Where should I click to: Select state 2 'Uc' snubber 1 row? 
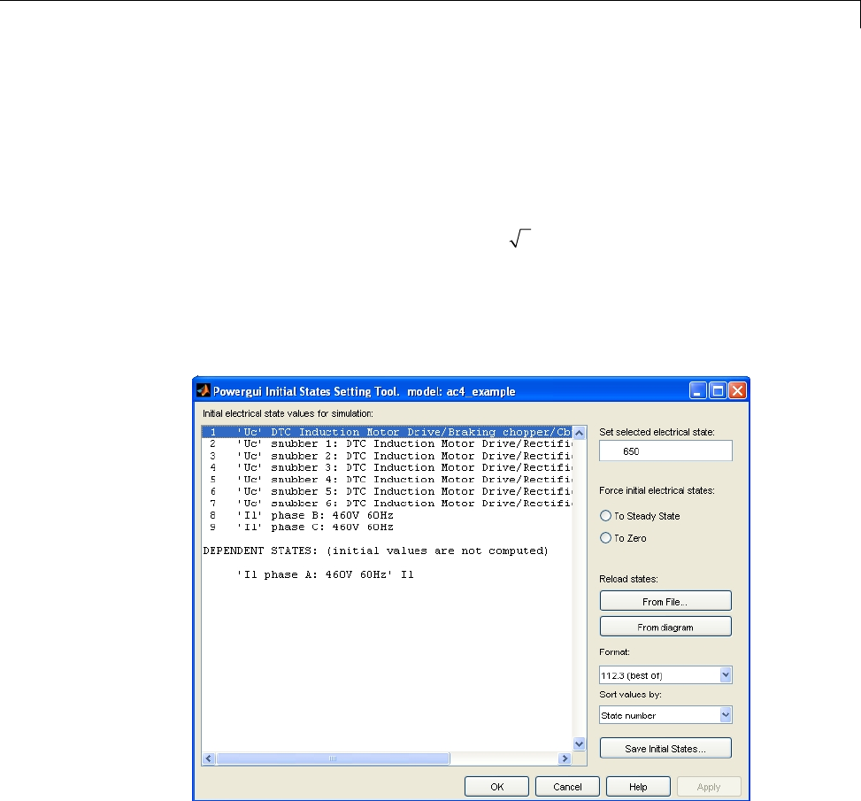click(x=387, y=444)
